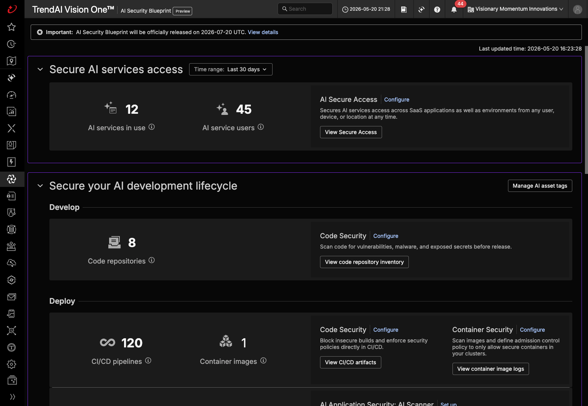Click info icon beside Container images
Screen dimensions: 588x406
(263, 360)
